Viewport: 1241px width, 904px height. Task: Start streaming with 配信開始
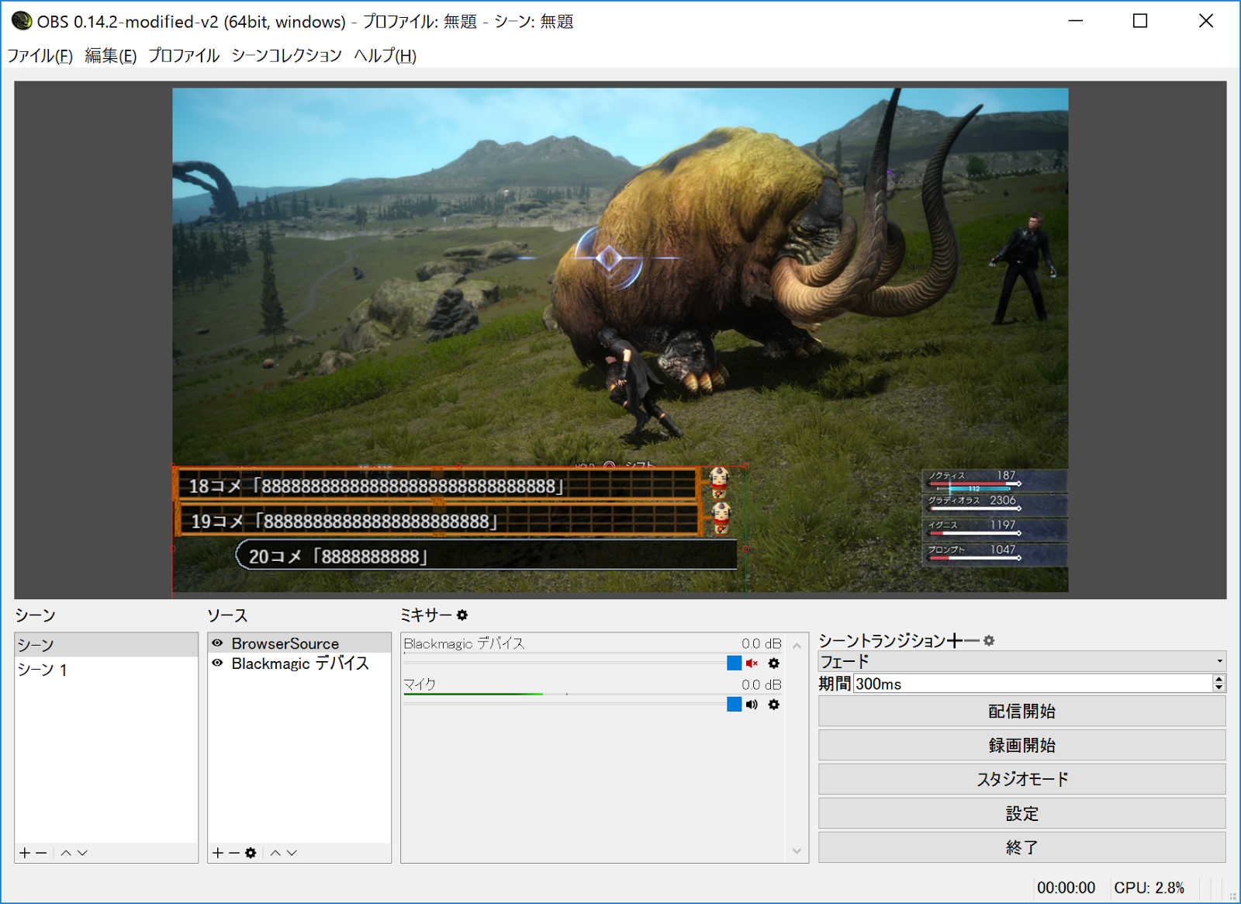[x=1021, y=712]
